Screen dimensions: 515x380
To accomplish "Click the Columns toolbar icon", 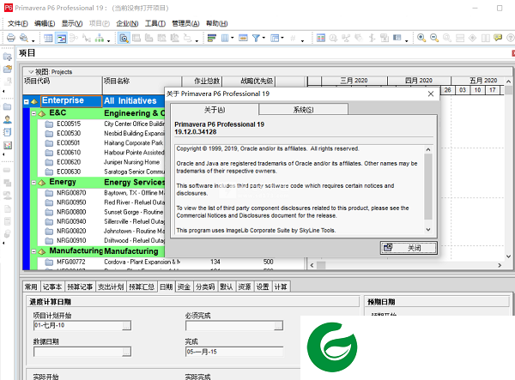I will click(x=225, y=38).
